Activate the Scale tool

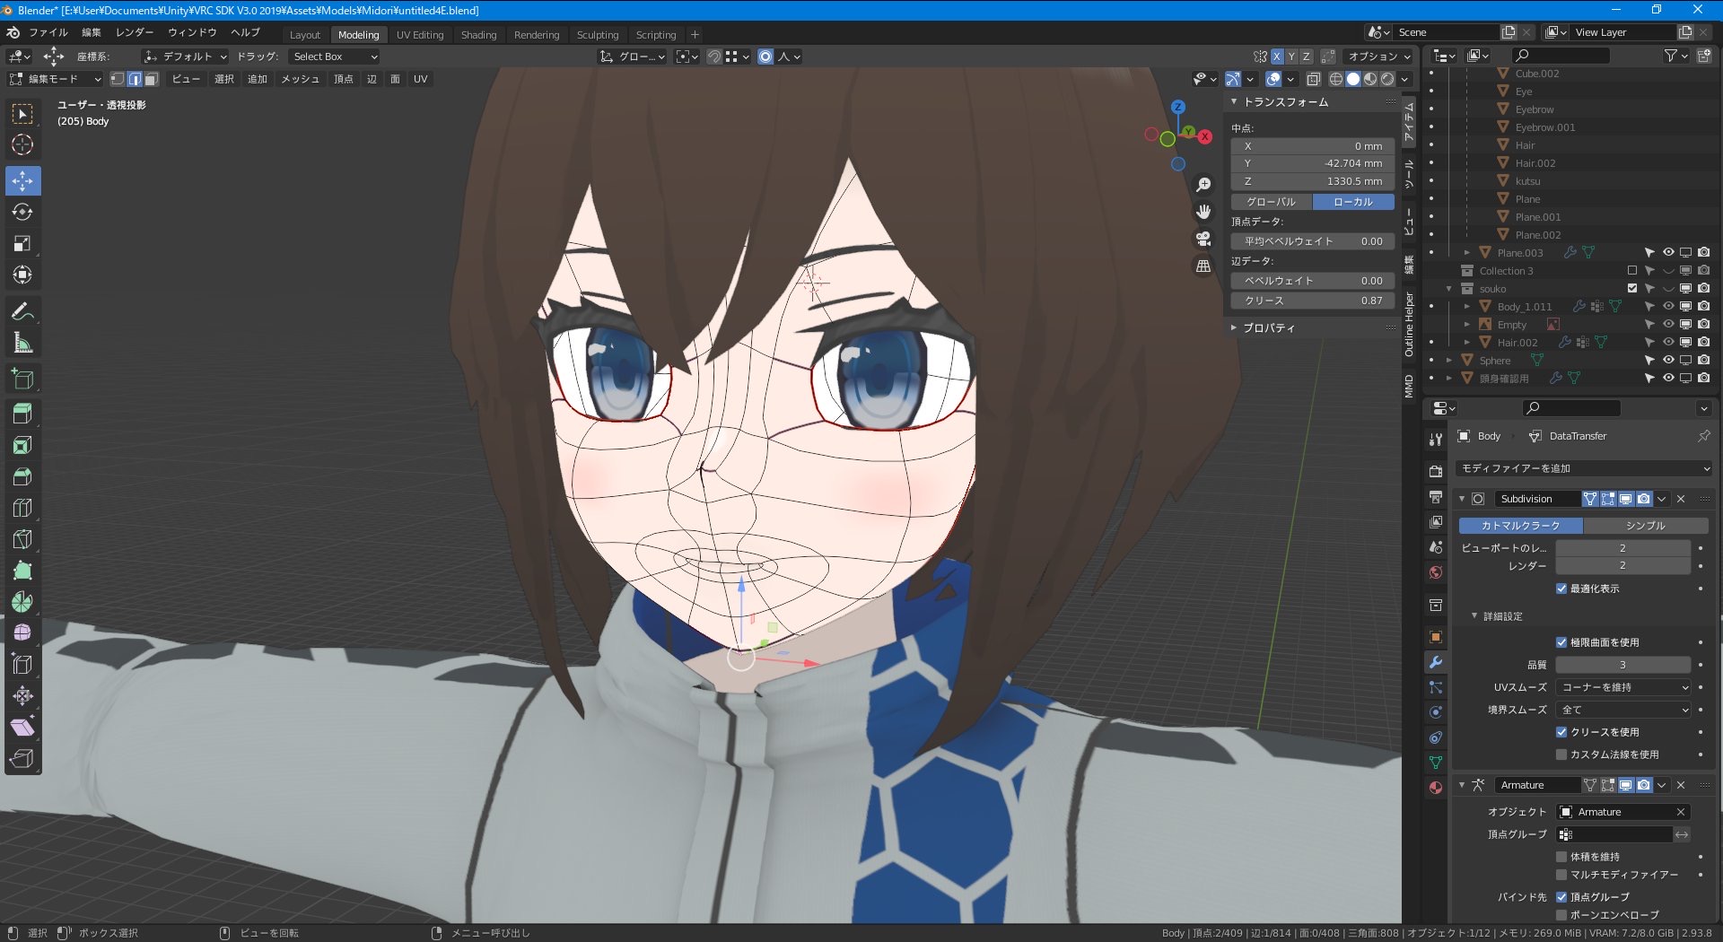coord(22,244)
